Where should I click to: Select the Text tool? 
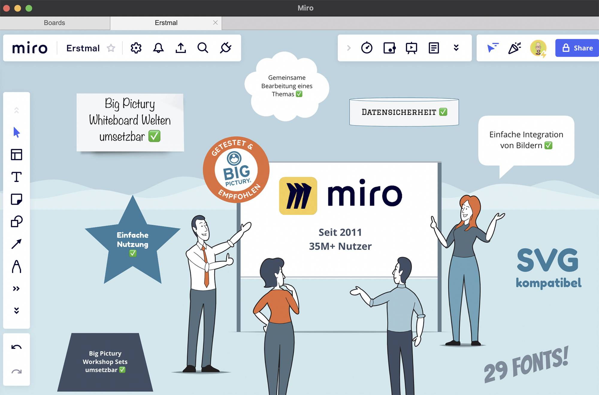coord(16,177)
